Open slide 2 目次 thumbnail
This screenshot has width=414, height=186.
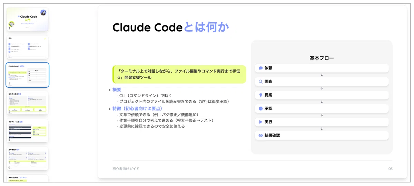[28, 47]
